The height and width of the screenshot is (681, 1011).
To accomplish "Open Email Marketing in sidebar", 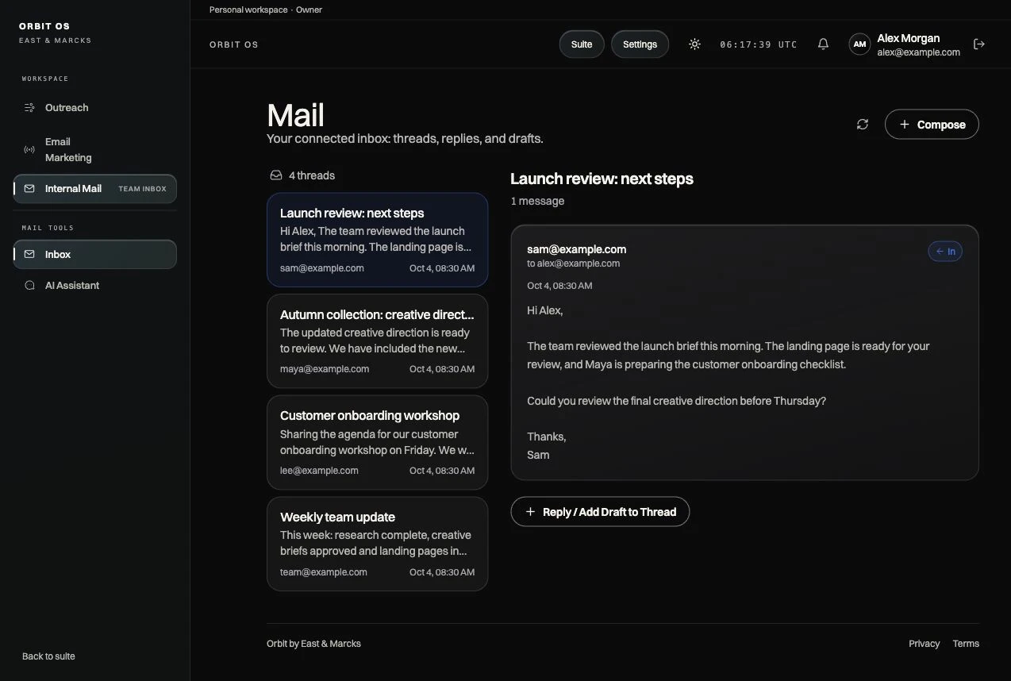I will click(95, 149).
